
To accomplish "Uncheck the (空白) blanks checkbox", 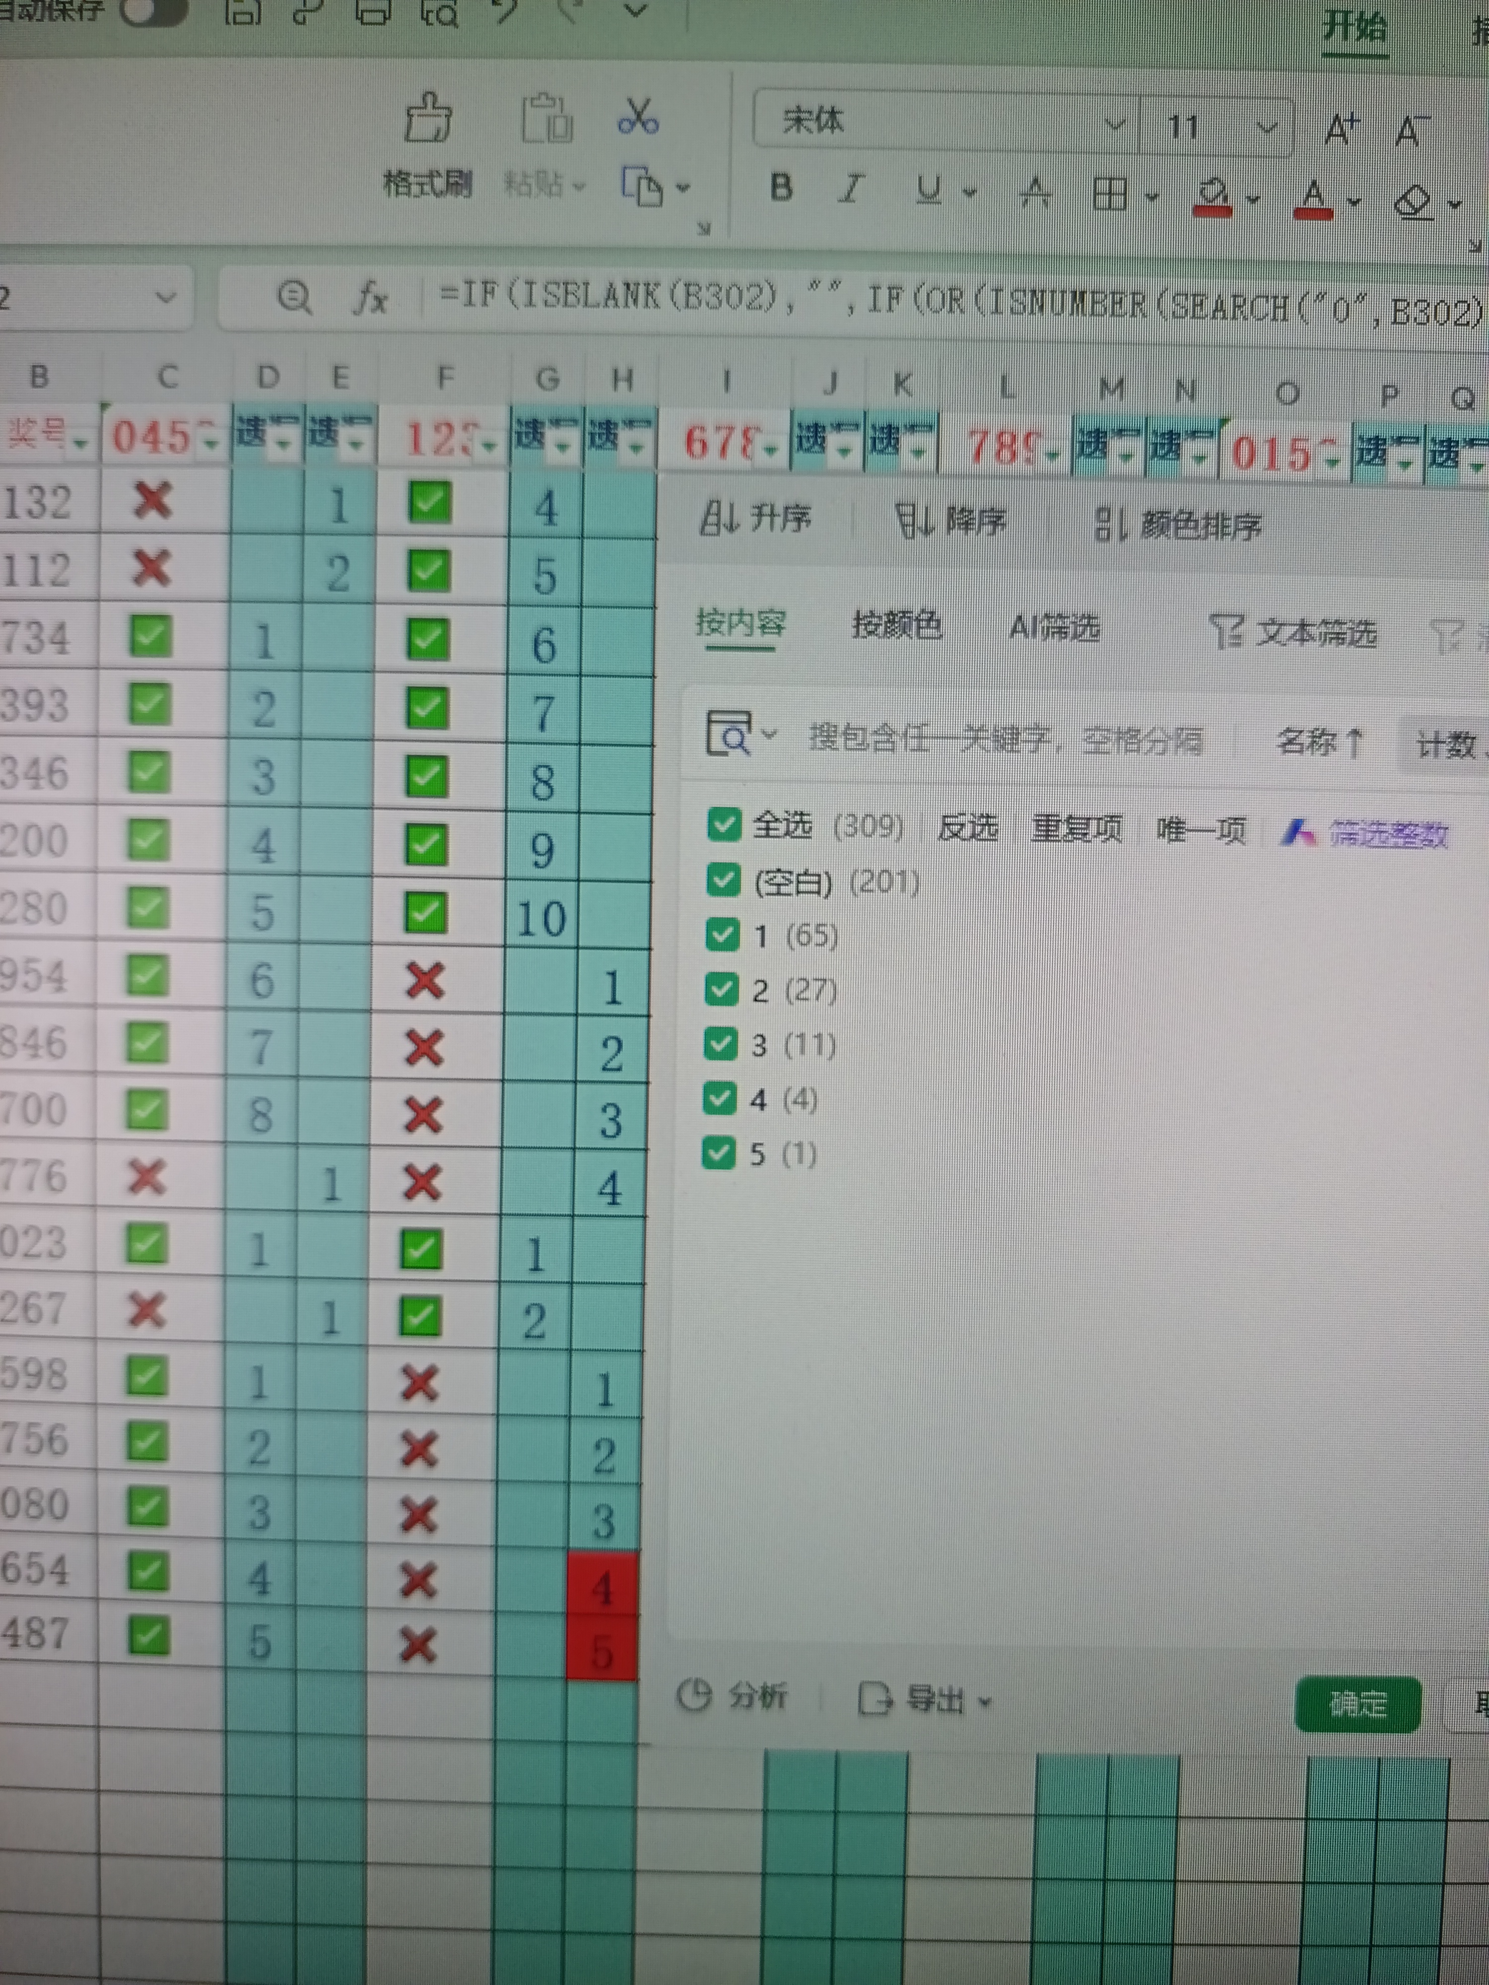I will point(724,880).
